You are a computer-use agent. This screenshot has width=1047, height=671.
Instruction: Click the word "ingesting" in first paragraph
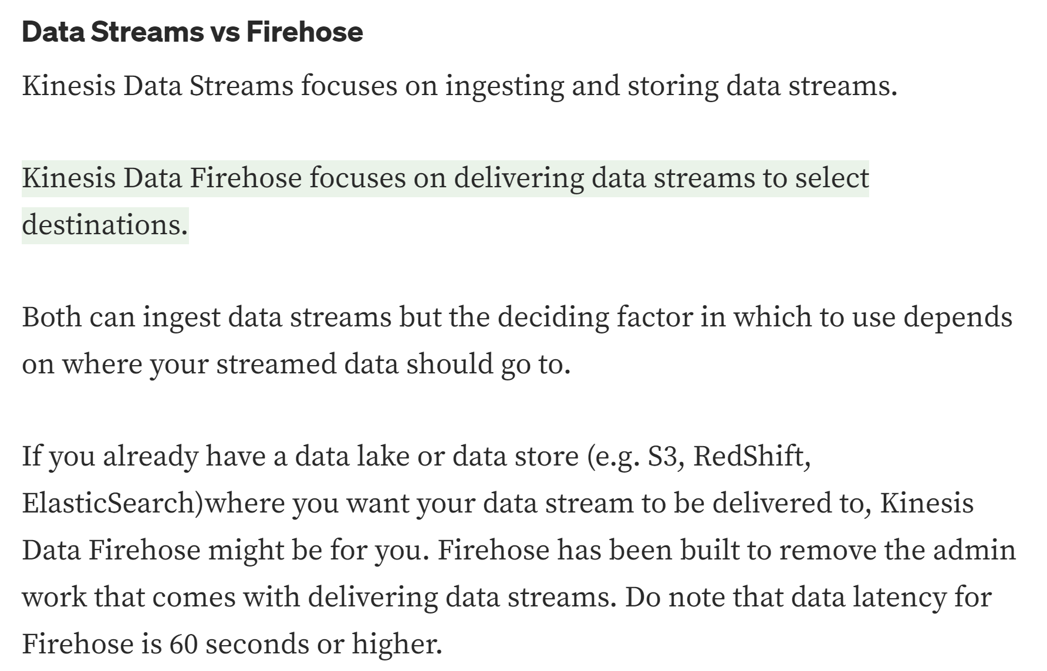504,86
